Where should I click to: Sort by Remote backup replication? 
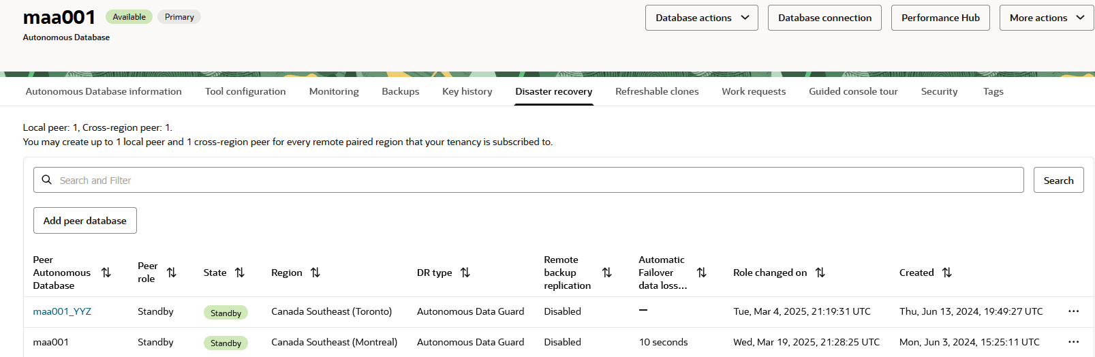[607, 273]
